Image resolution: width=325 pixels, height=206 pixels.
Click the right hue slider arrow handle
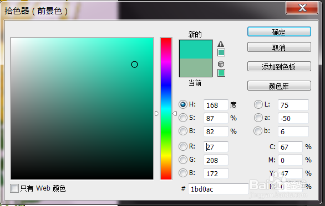pos(175,114)
